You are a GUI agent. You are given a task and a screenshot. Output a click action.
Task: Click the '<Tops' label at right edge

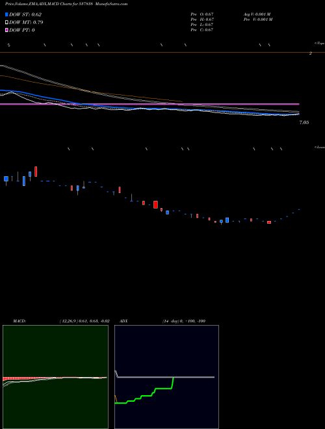tap(319, 44)
